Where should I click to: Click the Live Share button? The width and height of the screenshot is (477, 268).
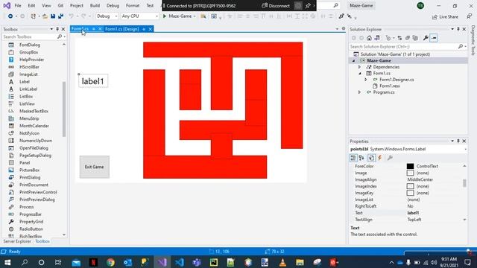445,16
